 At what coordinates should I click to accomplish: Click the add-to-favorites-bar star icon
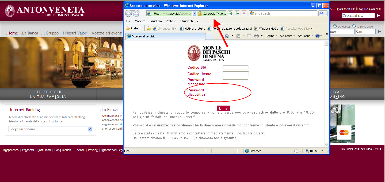click(149, 29)
